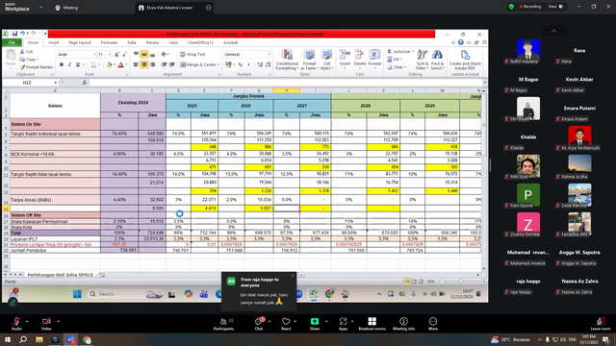Image resolution: width=616 pixels, height=346 pixels.
Task: Open Breakout rooms
Action: (x=372, y=324)
